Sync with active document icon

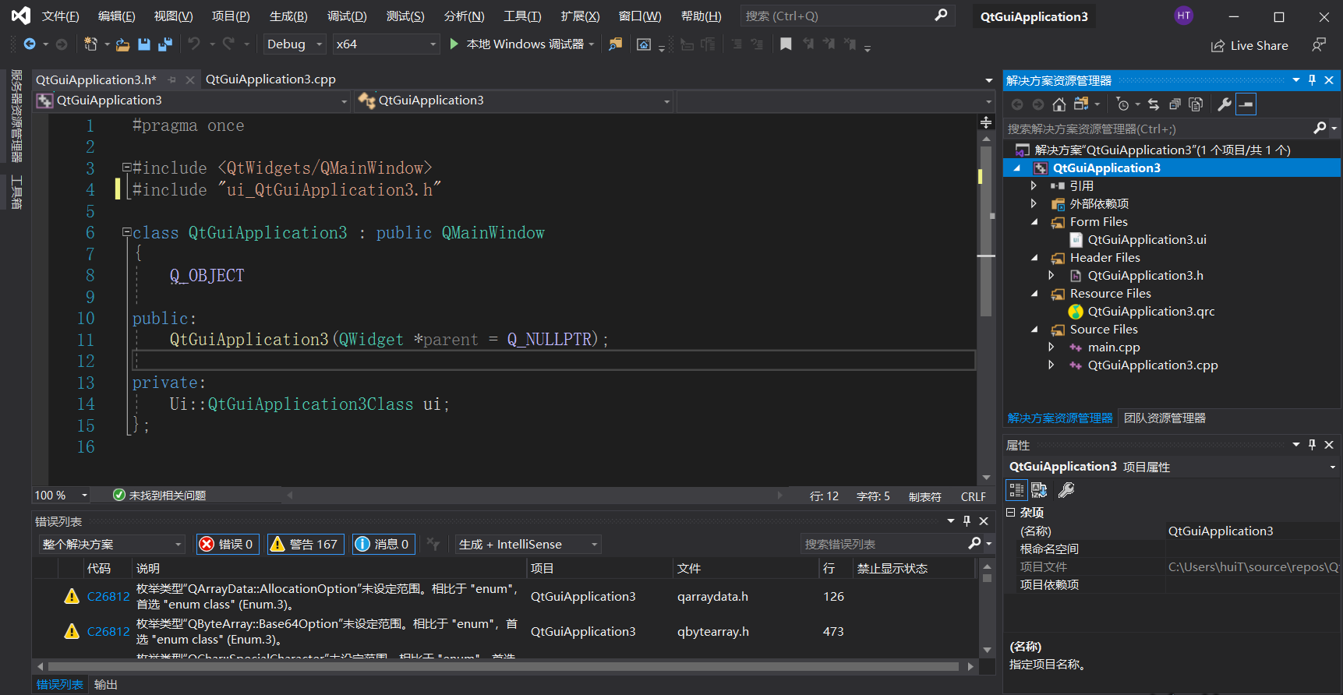[1154, 104]
